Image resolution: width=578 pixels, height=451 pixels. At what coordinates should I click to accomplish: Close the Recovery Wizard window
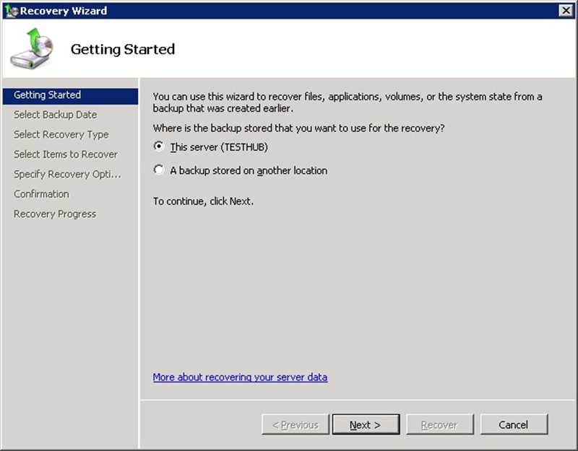566,10
